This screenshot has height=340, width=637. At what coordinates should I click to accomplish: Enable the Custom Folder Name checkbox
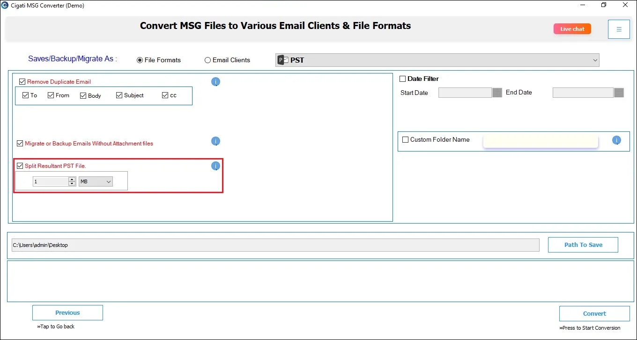coord(405,140)
